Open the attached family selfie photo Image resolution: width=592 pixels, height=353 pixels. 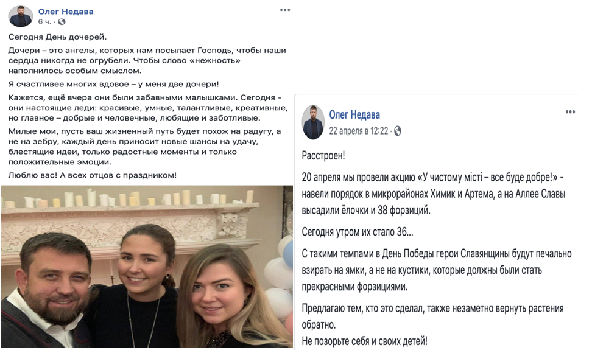coord(147,267)
